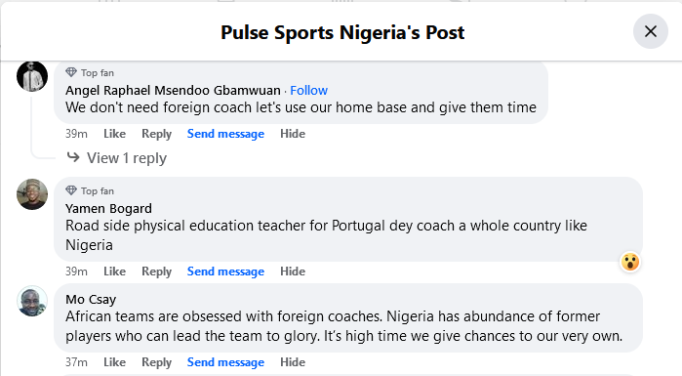The width and height of the screenshot is (682, 376).
Task: Send message to Angel Raphael
Action: pos(225,134)
